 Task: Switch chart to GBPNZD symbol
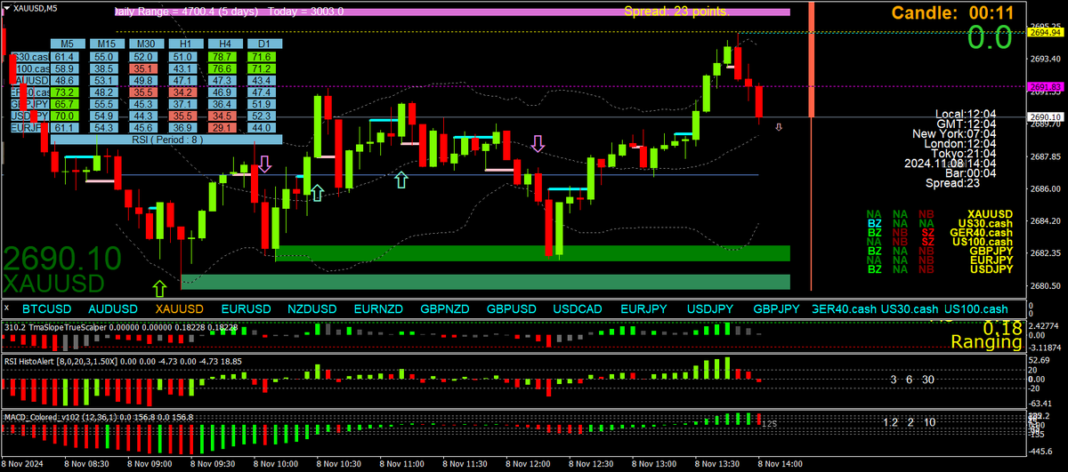point(445,308)
